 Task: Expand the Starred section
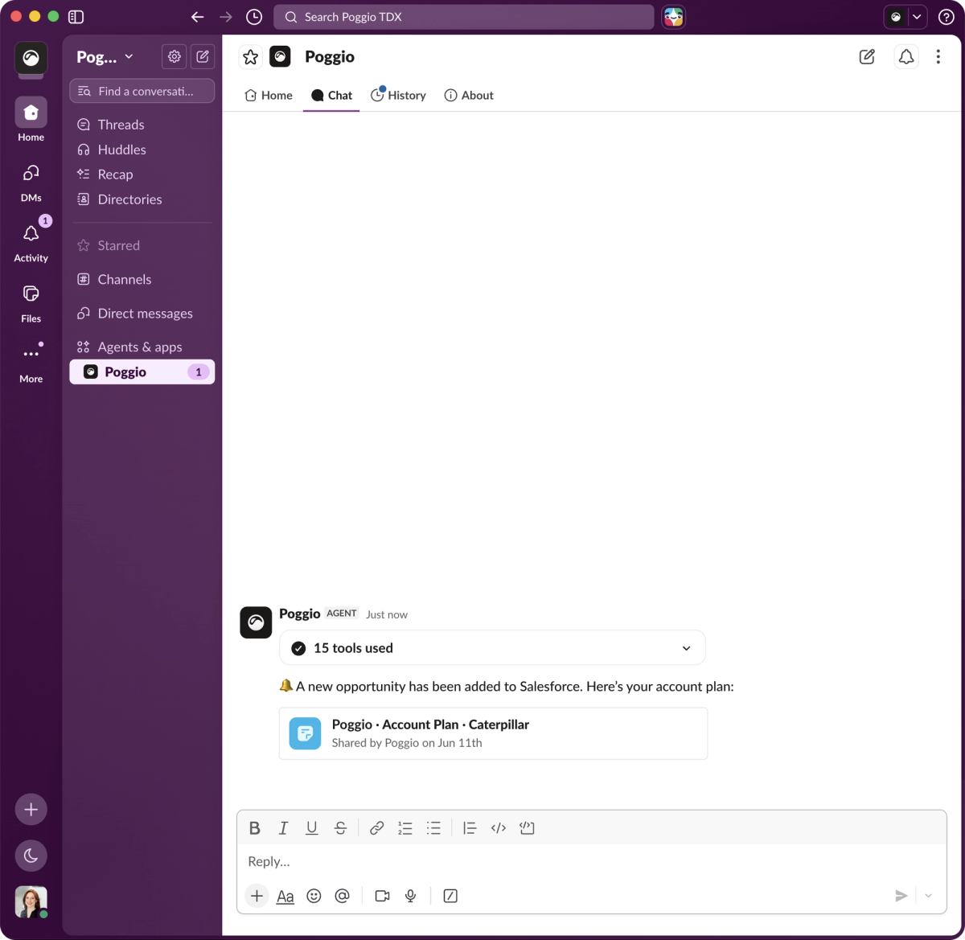[x=118, y=245]
